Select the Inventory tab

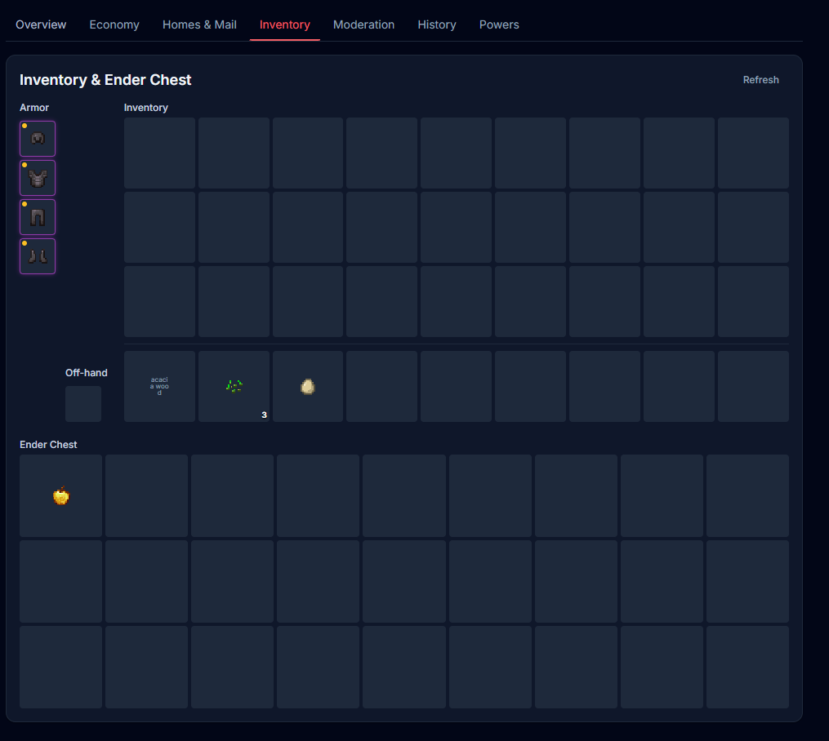pyautogui.click(x=284, y=24)
